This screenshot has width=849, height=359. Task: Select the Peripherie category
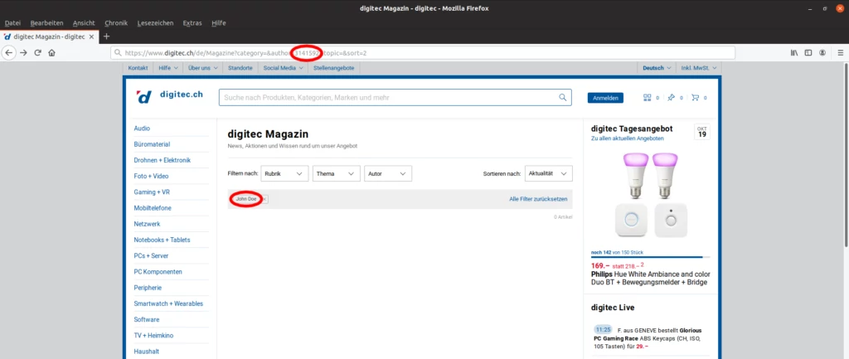(x=148, y=288)
